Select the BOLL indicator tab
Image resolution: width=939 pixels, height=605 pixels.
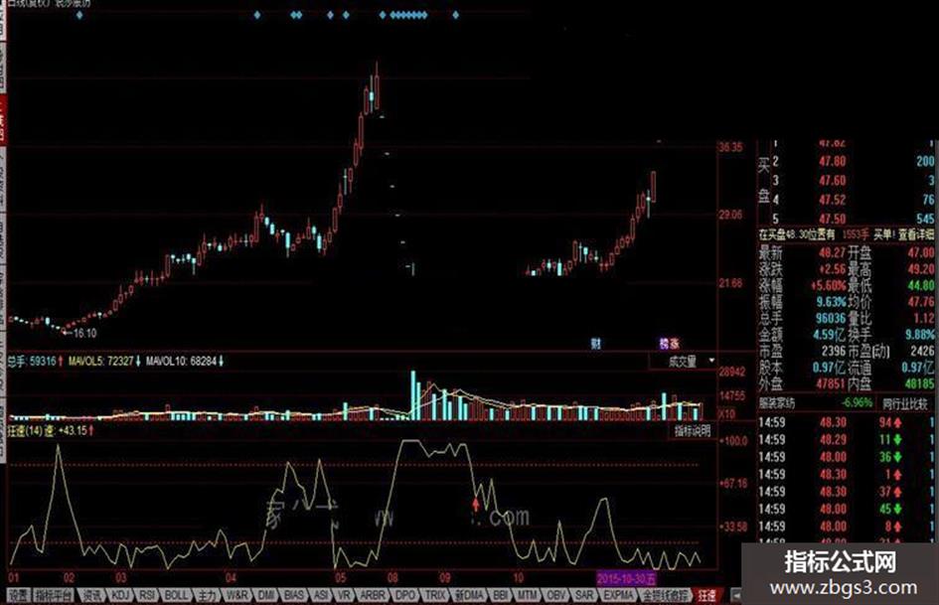(x=176, y=595)
